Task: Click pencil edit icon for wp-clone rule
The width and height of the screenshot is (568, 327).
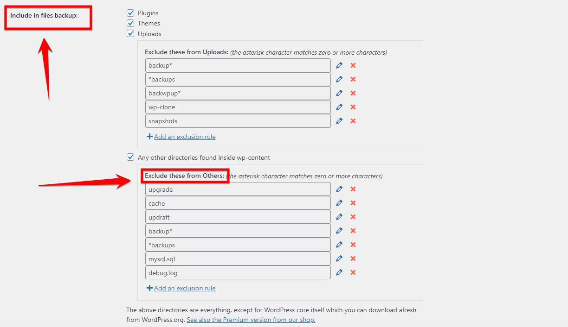Action: pyautogui.click(x=339, y=107)
